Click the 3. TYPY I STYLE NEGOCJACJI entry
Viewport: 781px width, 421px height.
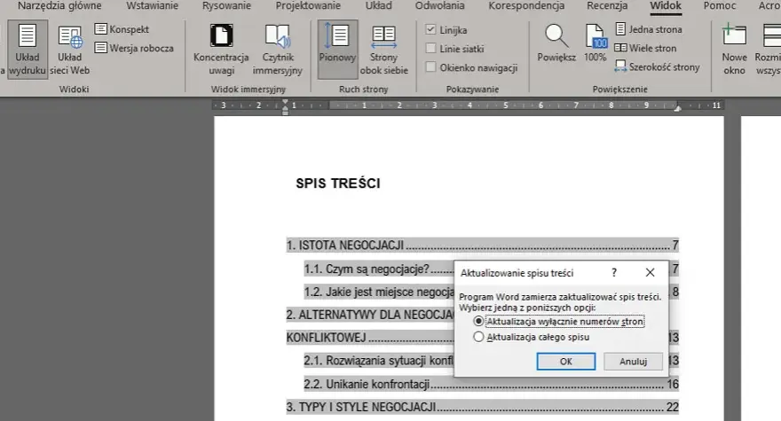pos(482,407)
